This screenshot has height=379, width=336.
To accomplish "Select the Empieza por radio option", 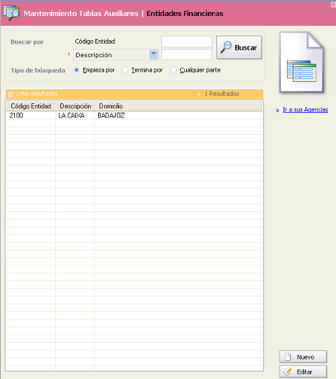I will click(x=77, y=70).
